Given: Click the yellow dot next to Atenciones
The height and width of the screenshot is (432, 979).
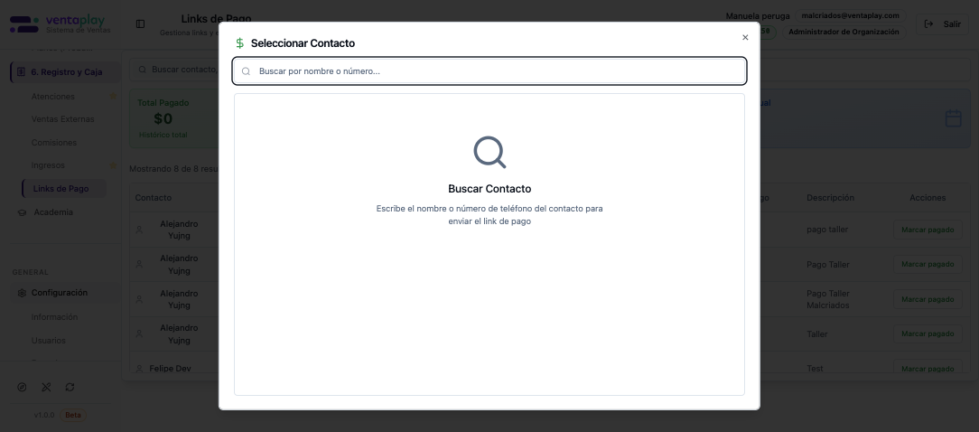Looking at the screenshot, I should point(113,97).
